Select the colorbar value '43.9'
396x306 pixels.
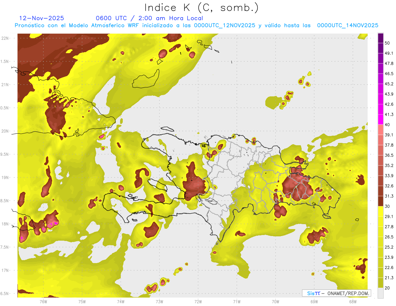point(389,94)
